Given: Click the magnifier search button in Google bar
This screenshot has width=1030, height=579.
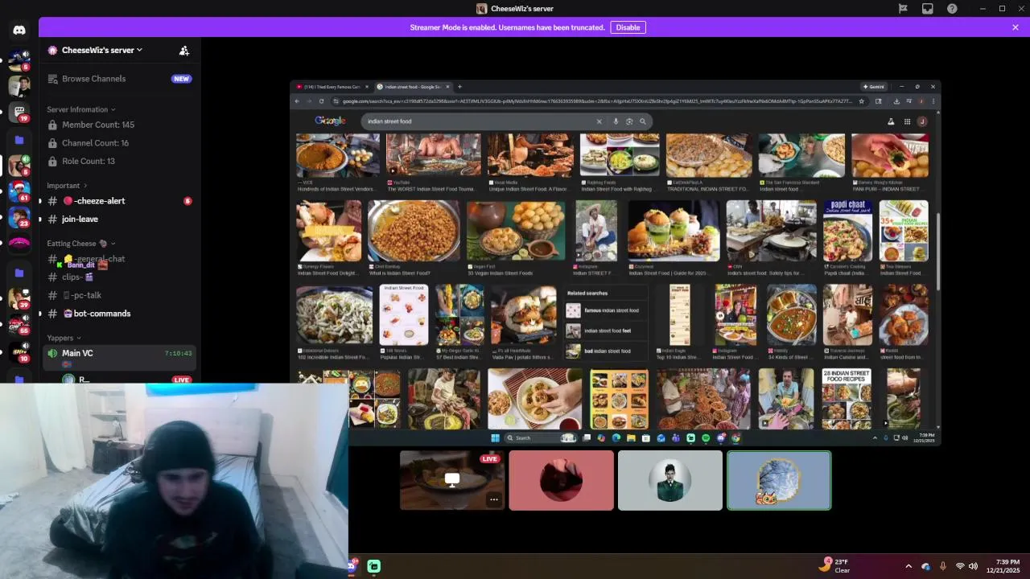Looking at the screenshot, I should click(x=642, y=121).
